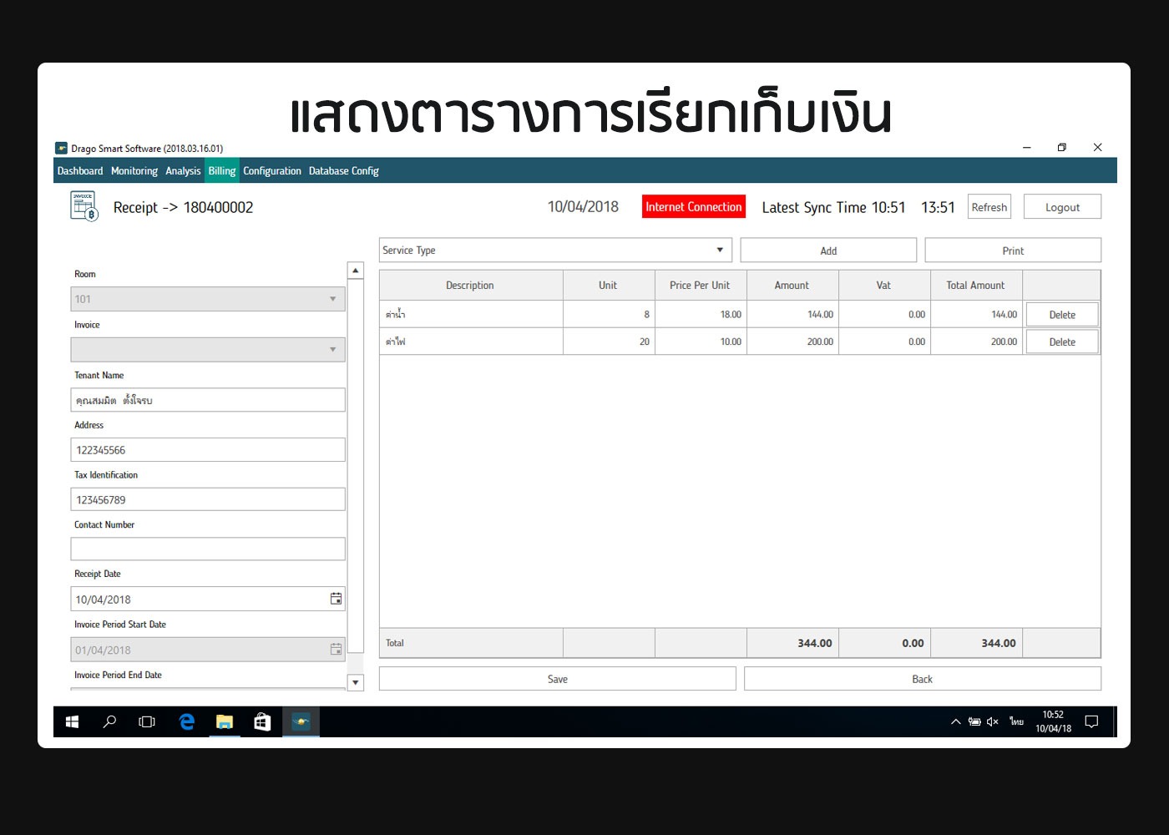Image resolution: width=1169 pixels, height=835 pixels.
Task: Click the muted volume tray icon
Action: click(x=993, y=722)
